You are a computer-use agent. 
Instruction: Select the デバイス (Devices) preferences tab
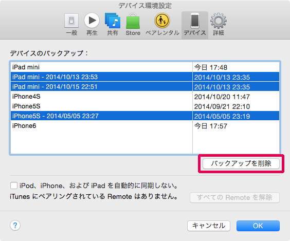pos(195,25)
